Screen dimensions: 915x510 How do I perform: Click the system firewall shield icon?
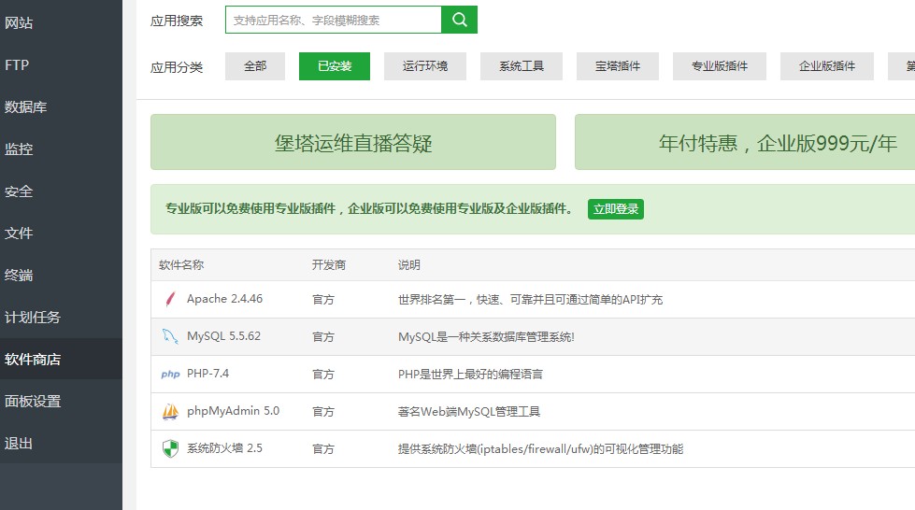coord(170,448)
